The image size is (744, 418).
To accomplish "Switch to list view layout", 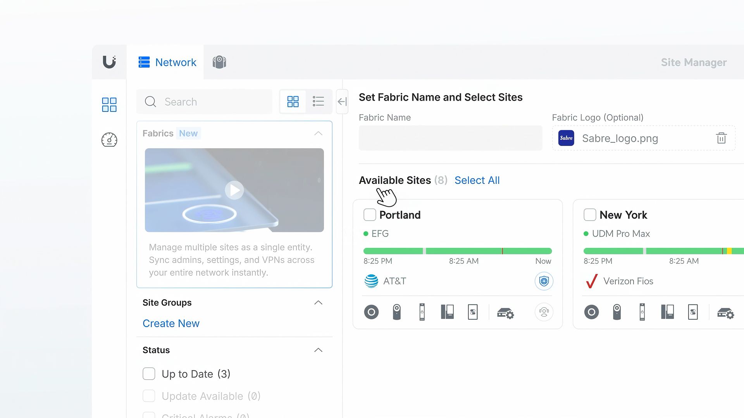I will point(318,101).
